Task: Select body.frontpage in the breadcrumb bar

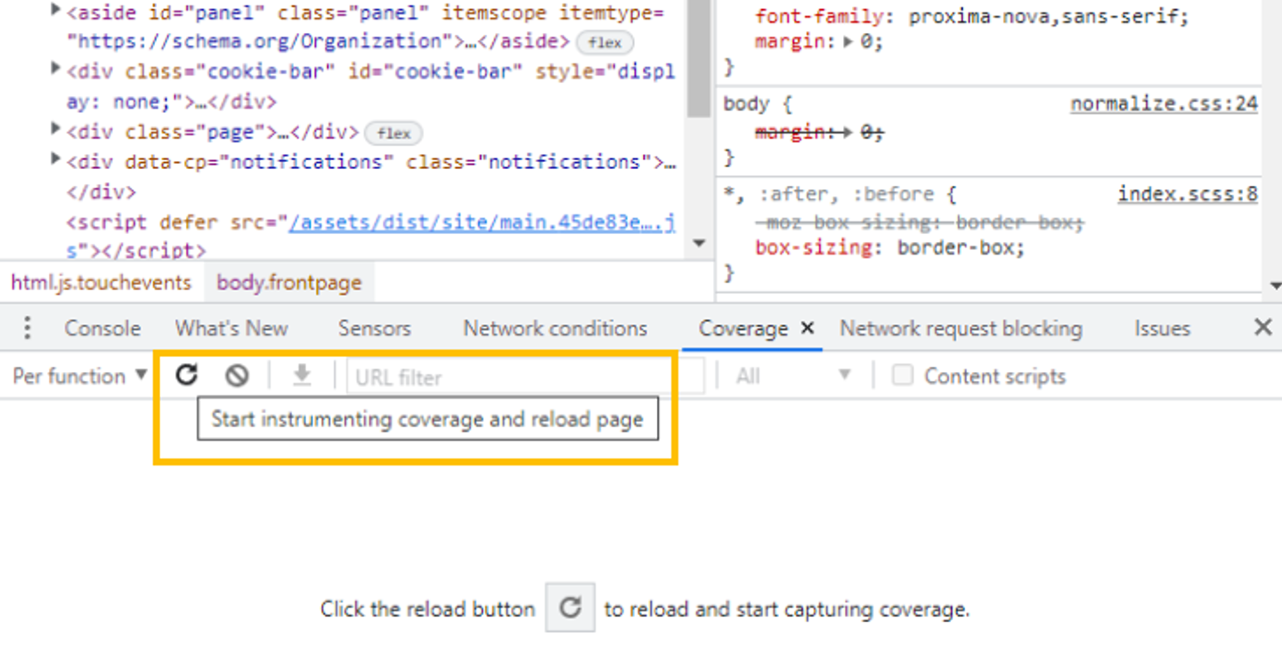Action: pos(288,281)
